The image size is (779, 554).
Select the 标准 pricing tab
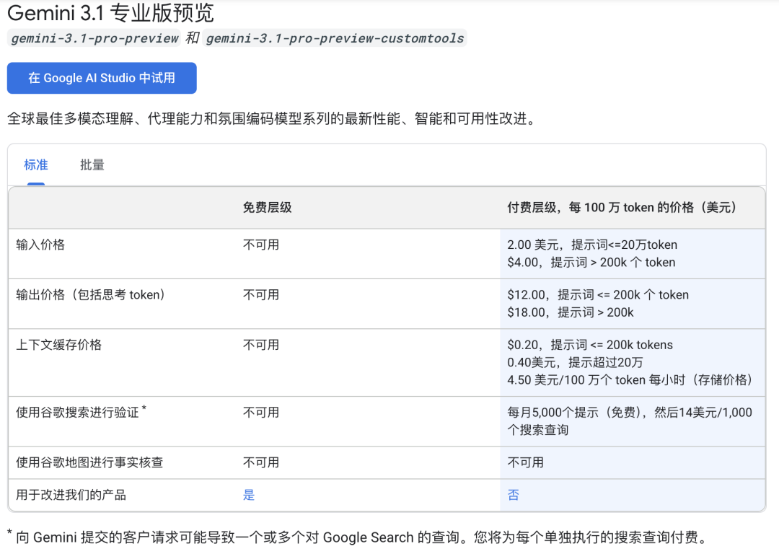[x=36, y=165]
